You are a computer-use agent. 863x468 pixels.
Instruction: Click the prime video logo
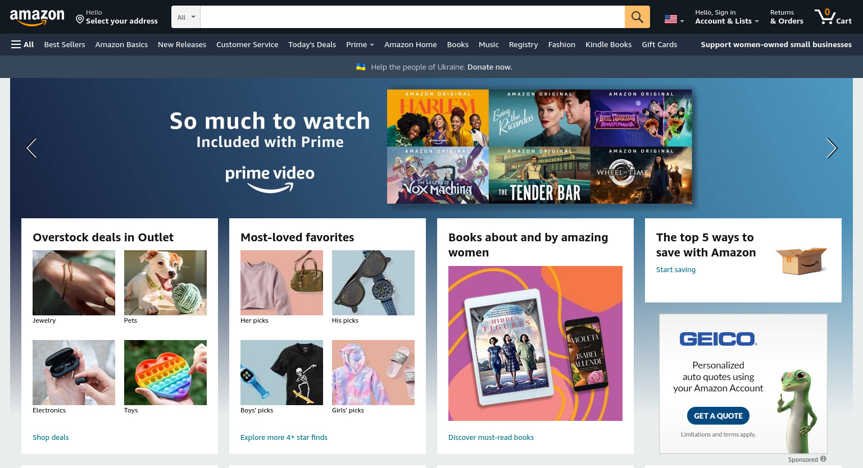[270, 179]
